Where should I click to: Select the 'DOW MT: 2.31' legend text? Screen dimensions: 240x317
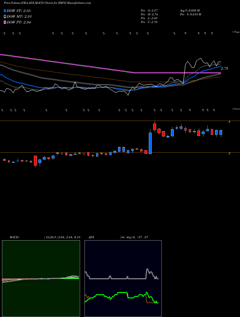19,17
